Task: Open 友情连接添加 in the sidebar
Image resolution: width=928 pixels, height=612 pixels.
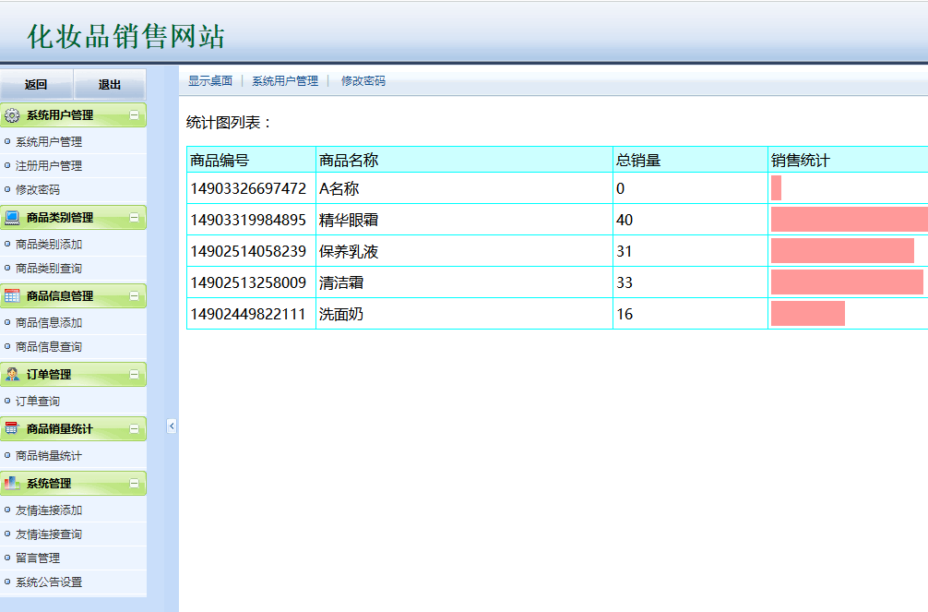Action: click(x=49, y=510)
